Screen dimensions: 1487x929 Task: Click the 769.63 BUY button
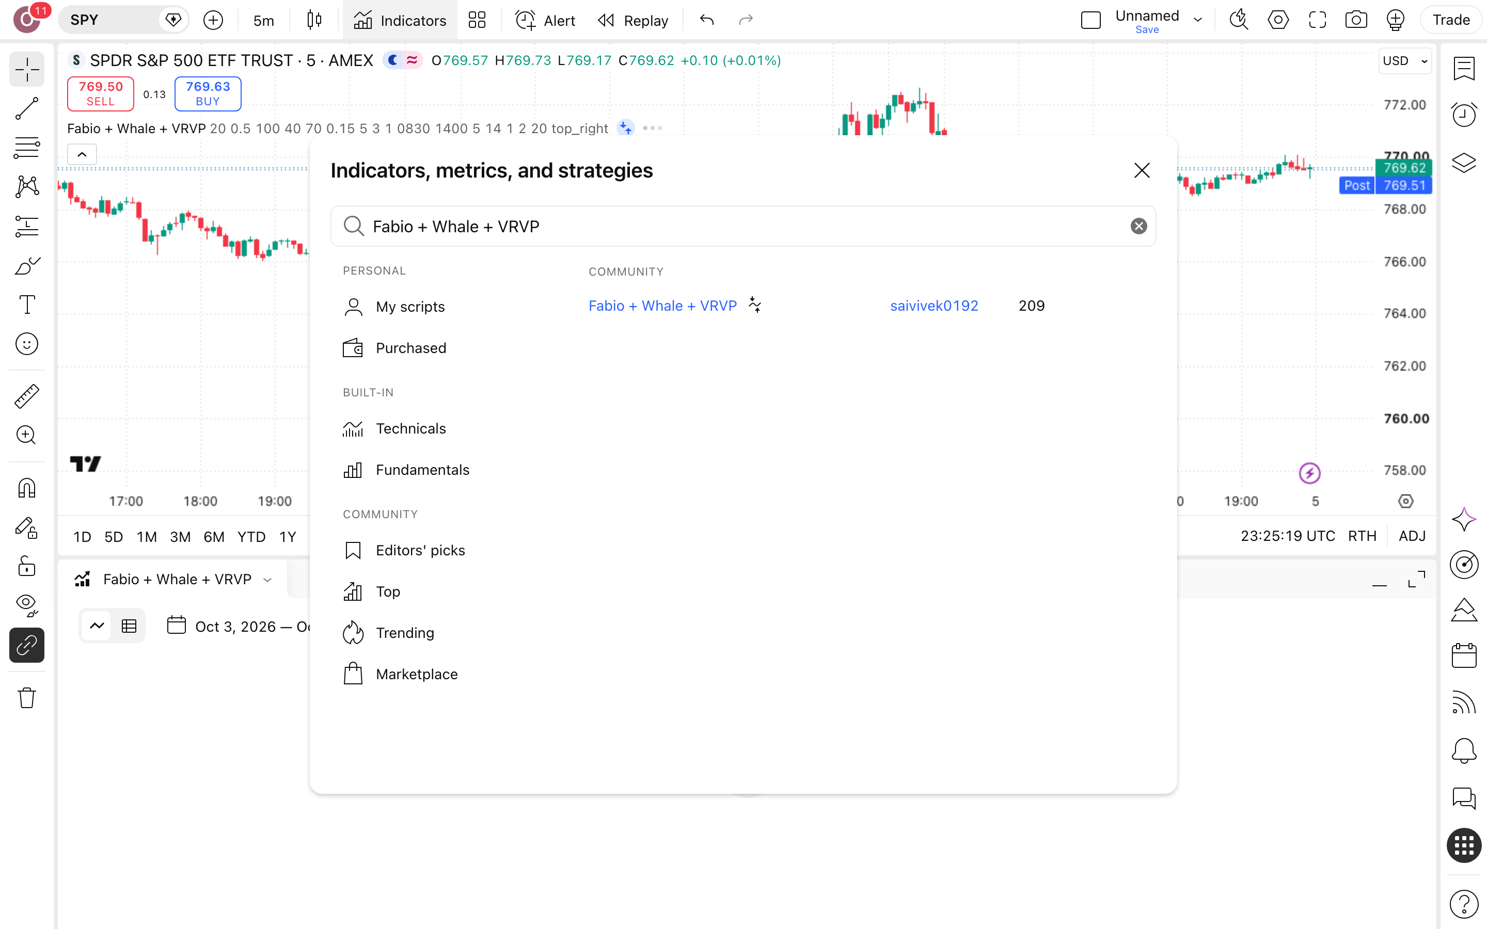coord(208,93)
